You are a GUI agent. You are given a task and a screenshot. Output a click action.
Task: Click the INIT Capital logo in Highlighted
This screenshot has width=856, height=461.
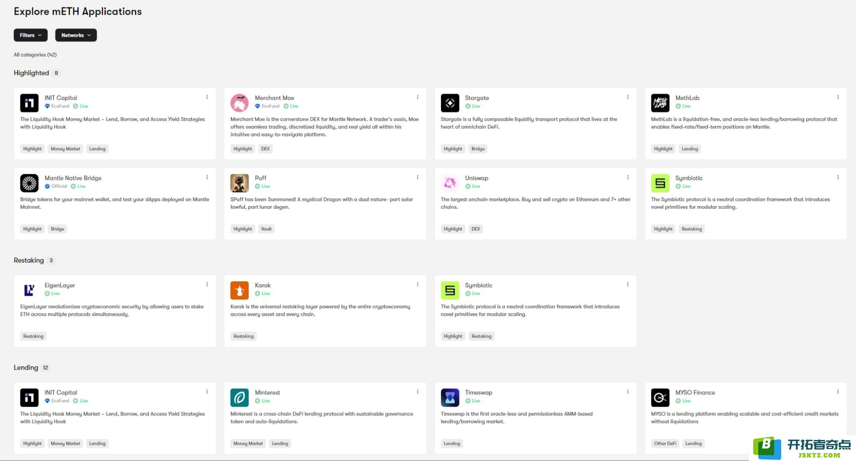tap(29, 103)
